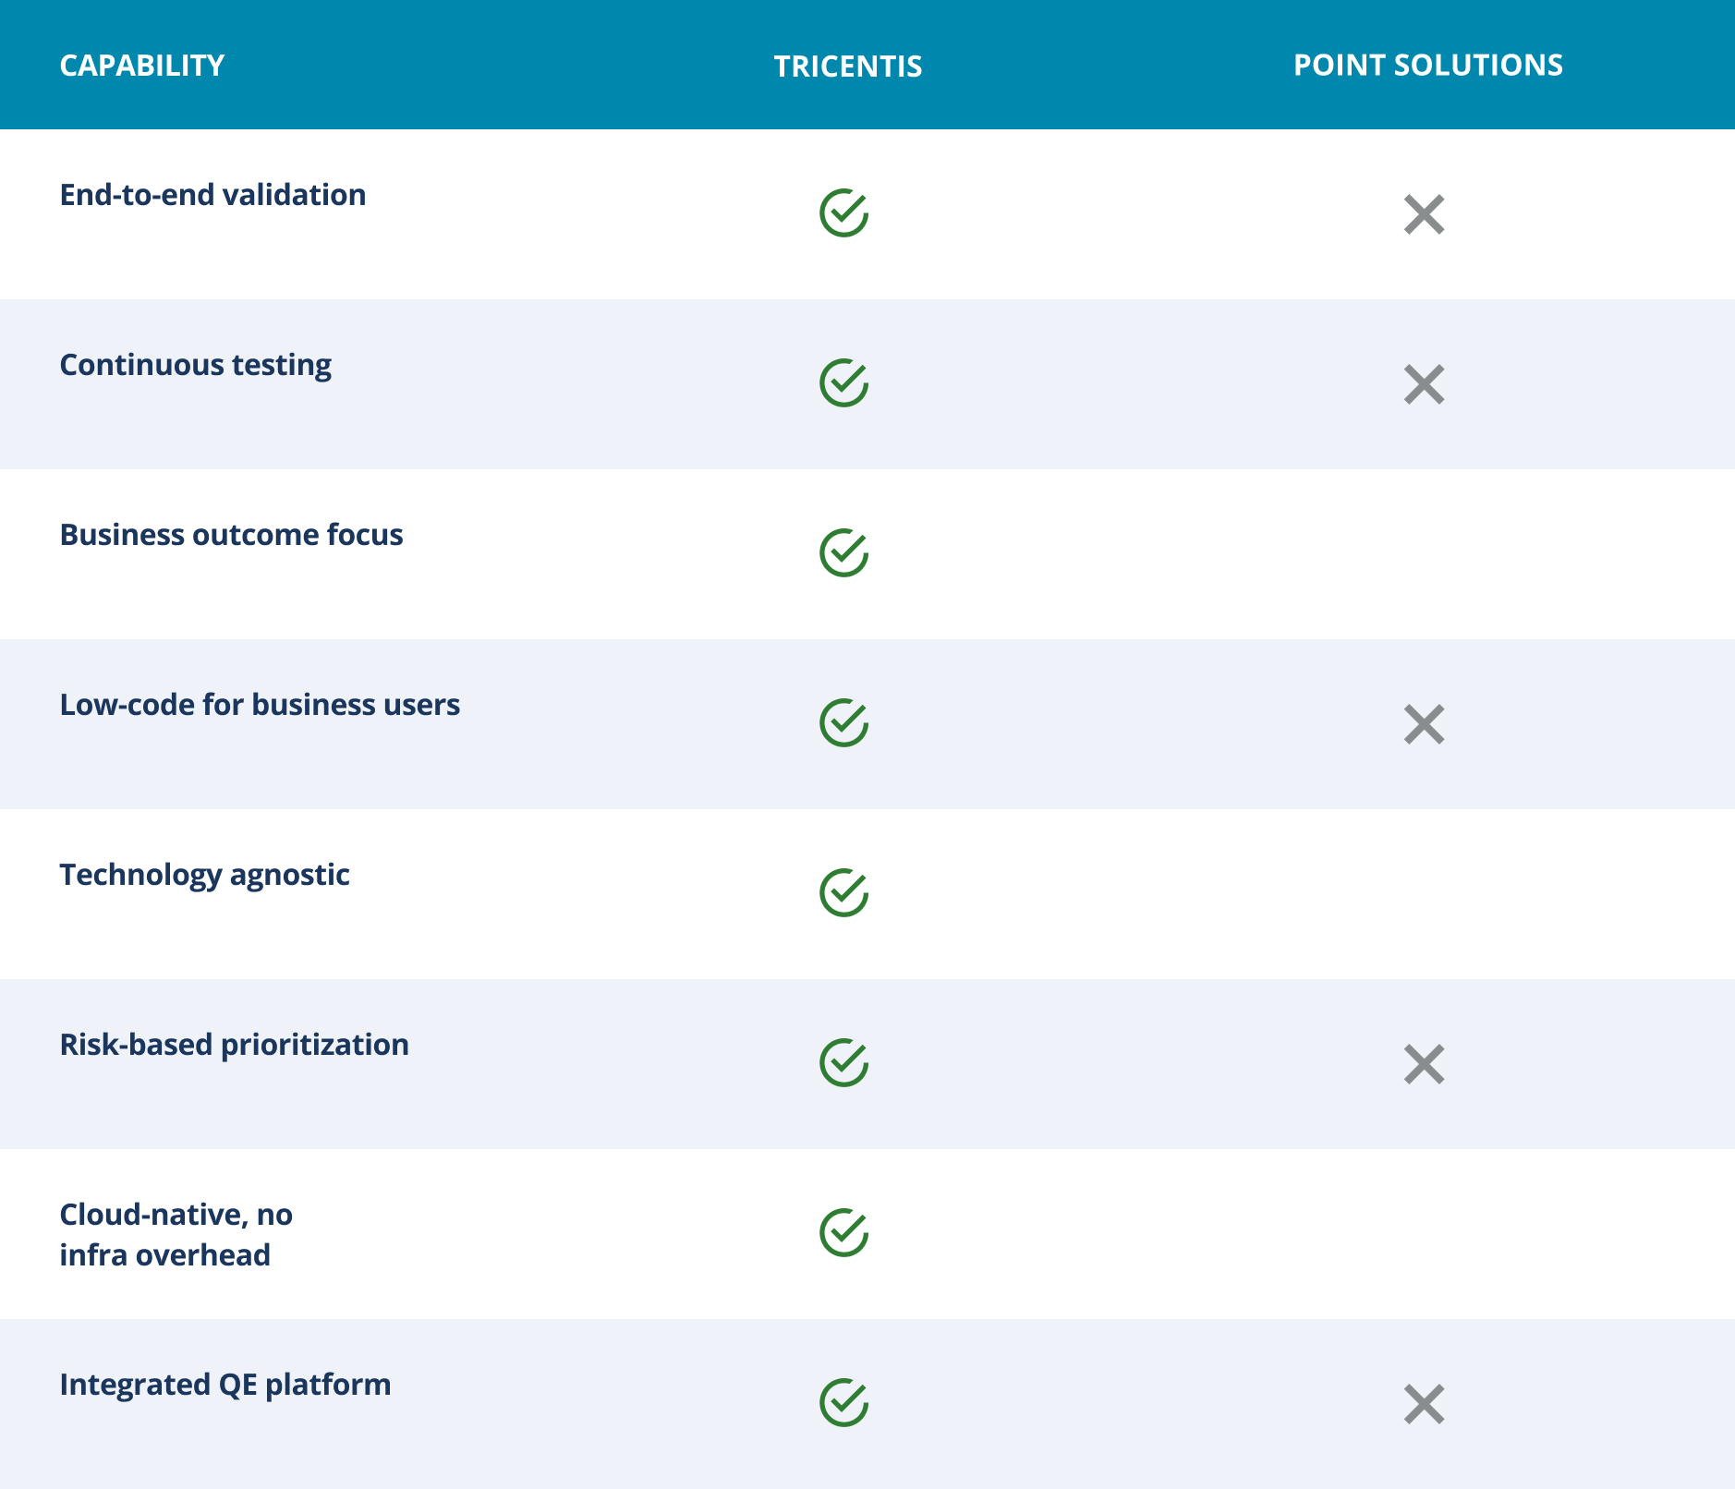Click the POINT SOLUTIONS column header
Viewport: 1735px width, 1489px height.
[1427, 66]
